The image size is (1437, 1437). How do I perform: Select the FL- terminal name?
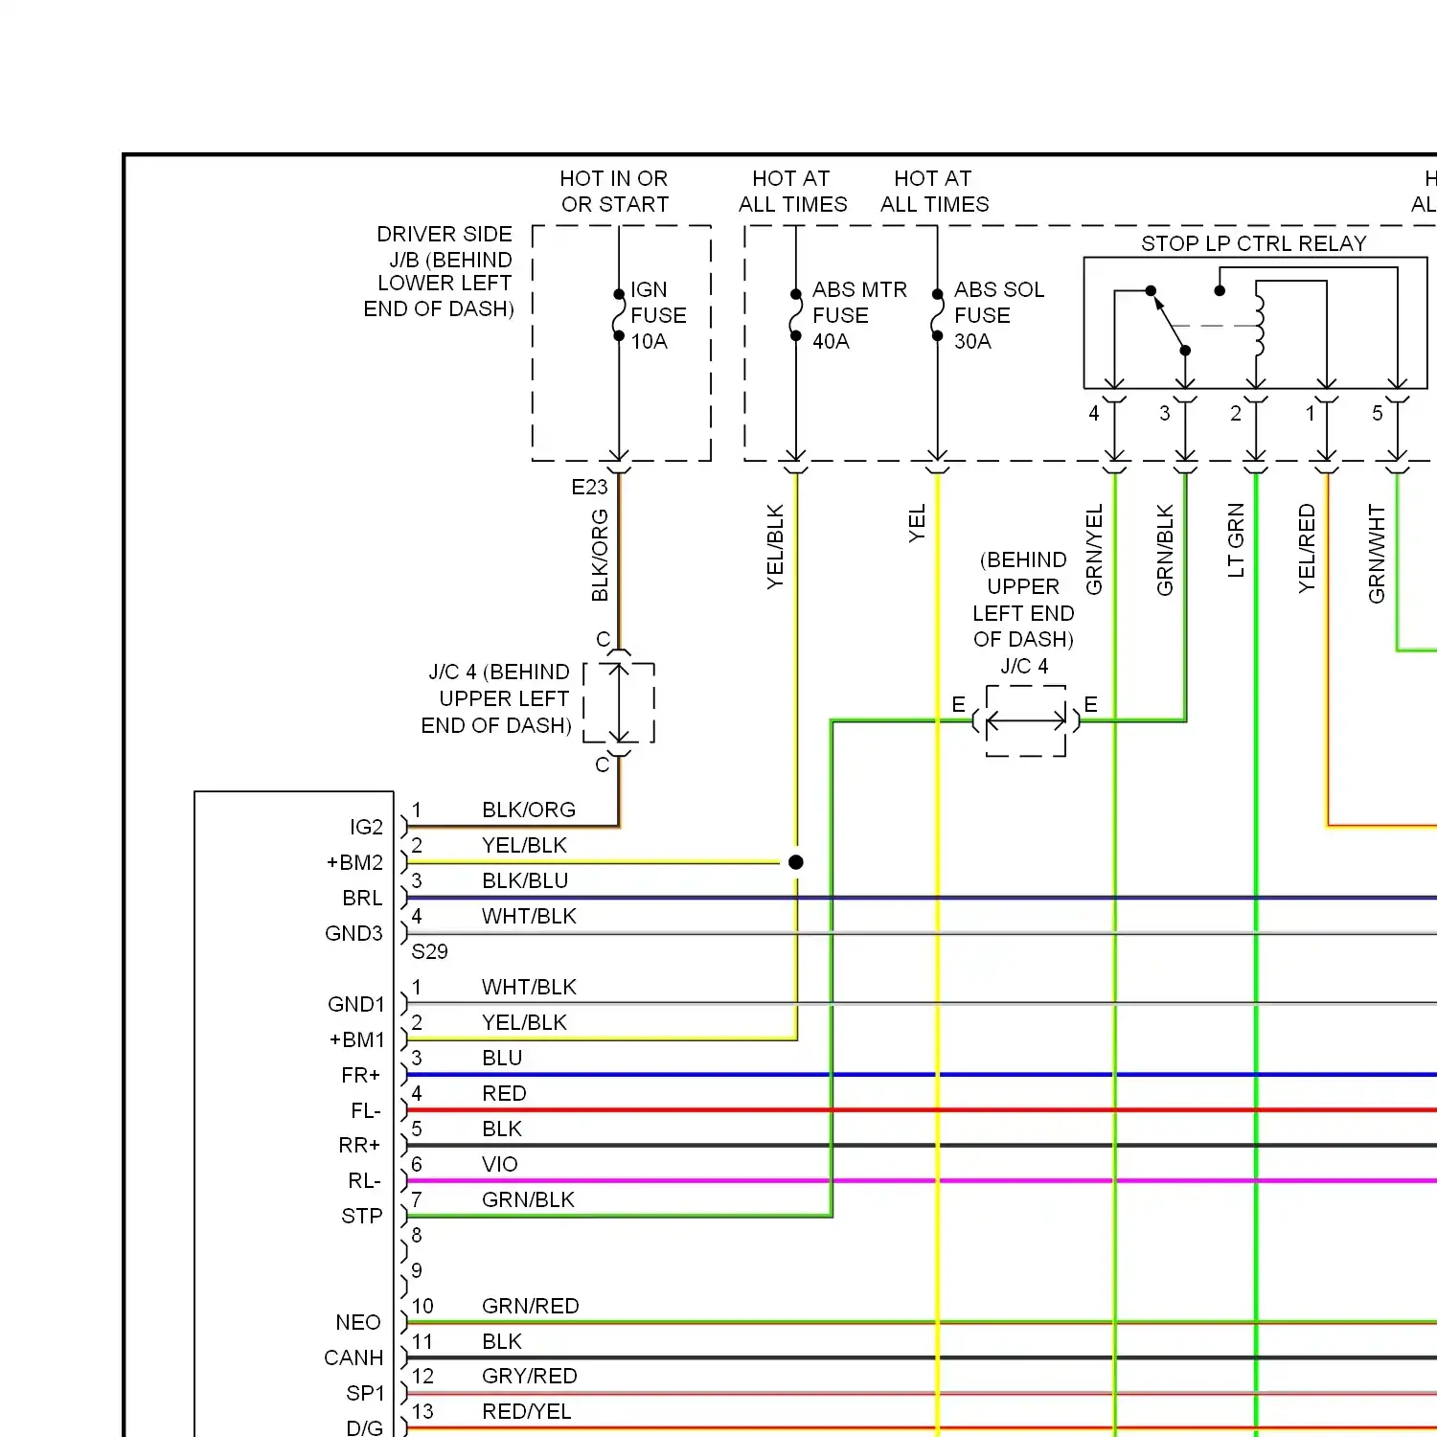pyautogui.click(x=366, y=1110)
